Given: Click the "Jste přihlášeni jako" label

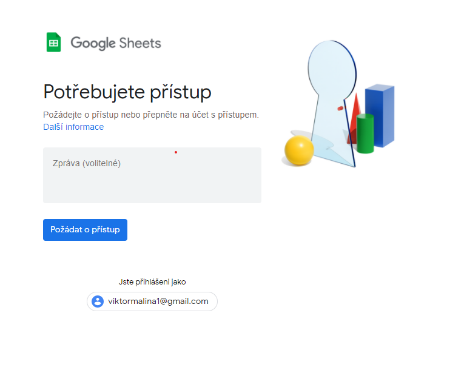Looking at the screenshot, I should [152, 281].
